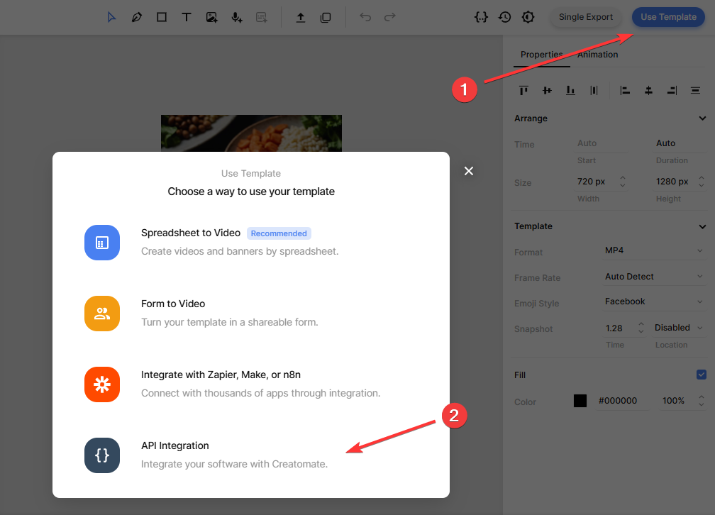Open the curly braces source editor icon
715x515 pixels.
point(481,17)
